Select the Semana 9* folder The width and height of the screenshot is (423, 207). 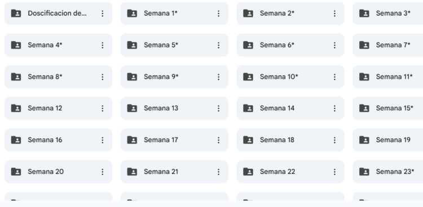pos(174,76)
